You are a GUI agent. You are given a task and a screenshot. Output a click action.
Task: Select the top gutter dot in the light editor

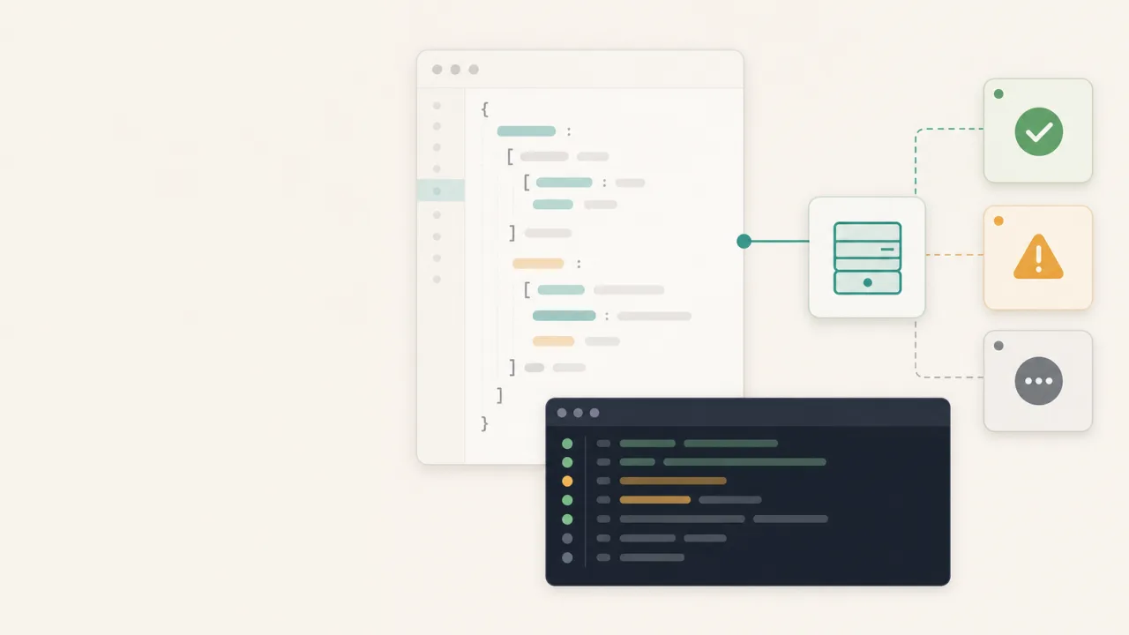pyautogui.click(x=437, y=105)
